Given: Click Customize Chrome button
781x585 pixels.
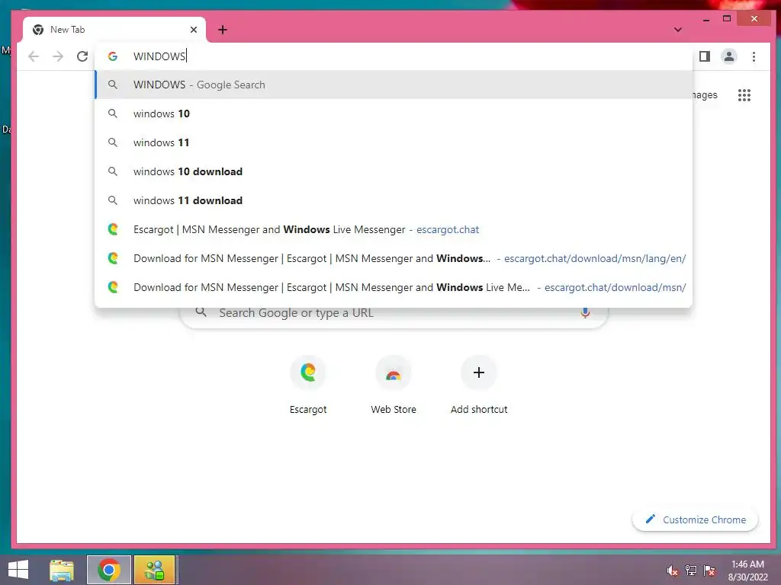Looking at the screenshot, I should click(x=695, y=519).
